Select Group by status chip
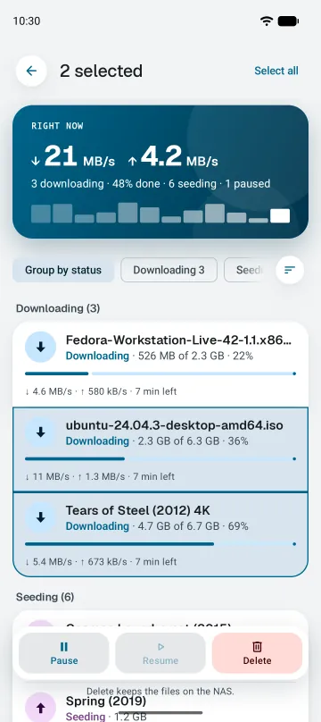321x722 pixels. [63, 270]
